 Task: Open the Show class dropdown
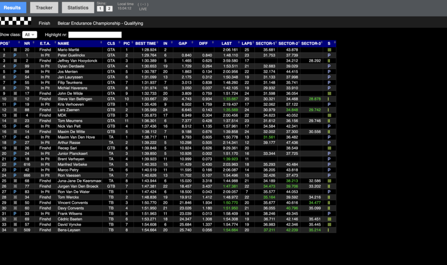30,35
